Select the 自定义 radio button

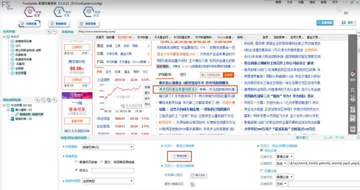tap(76, 170)
